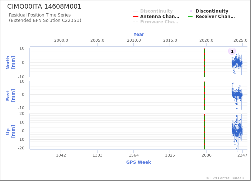251x181 pixels.
Task: Click the antenna/receiver change line in East panel
Action: click(204, 96)
